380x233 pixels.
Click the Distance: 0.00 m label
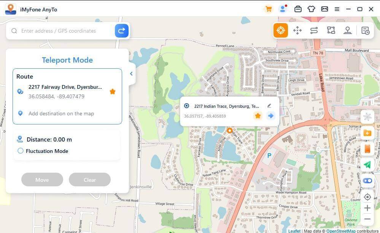click(49, 140)
